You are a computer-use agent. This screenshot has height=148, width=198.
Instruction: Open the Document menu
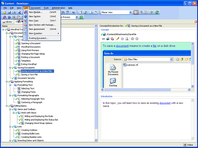[x=36, y=8]
